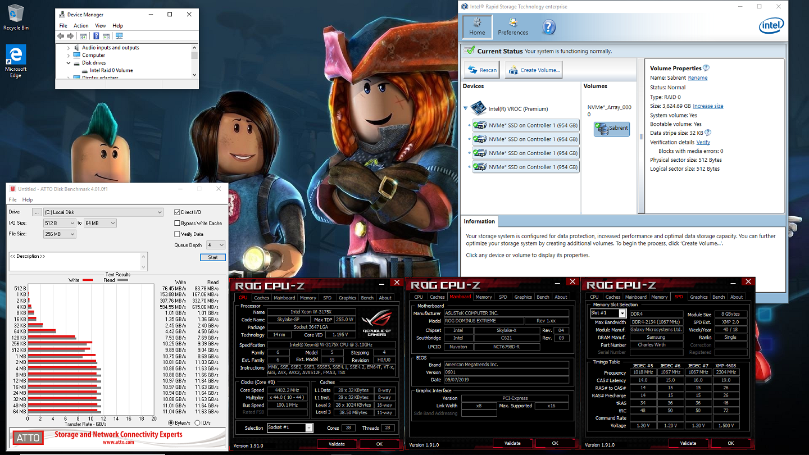The image size is (809, 455).
Task: Open the Queue Depth dropdown
Action: pos(216,245)
